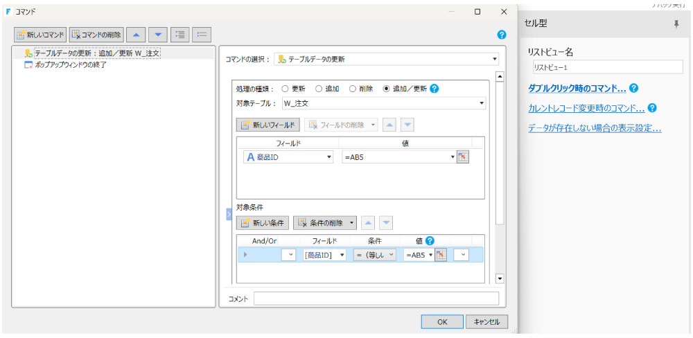Open the ダブルクリック時のコマンド... link
Viewport: 693px width, 338px height.
click(577, 89)
